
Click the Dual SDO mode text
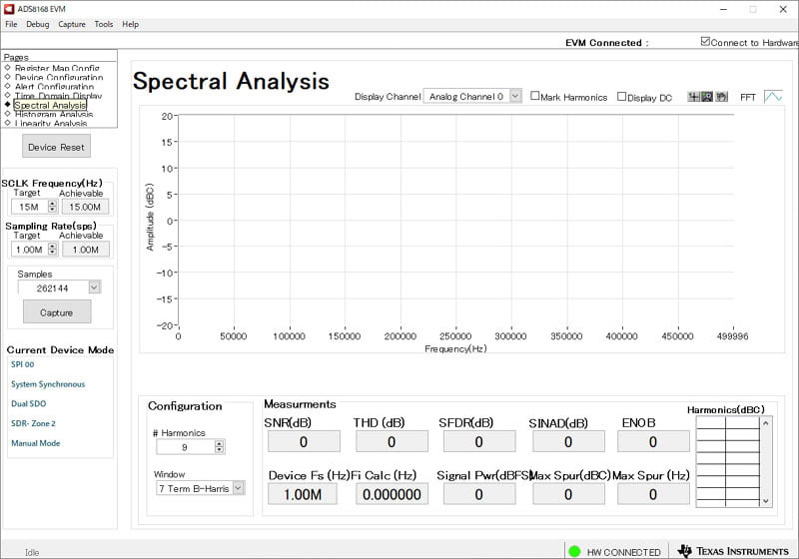[29, 403]
